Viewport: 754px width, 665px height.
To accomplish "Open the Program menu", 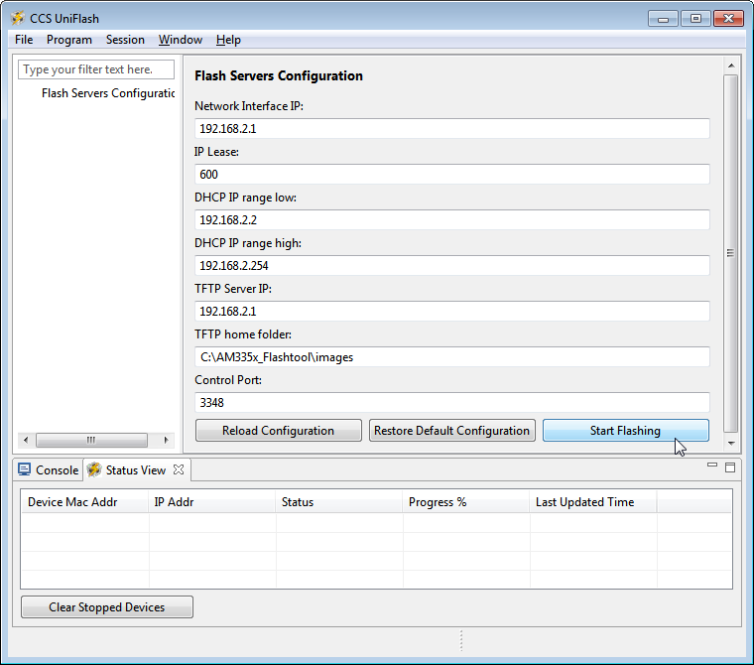I will 68,40.
